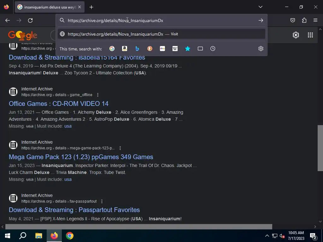
Task: Open the Google apps grid
Action: click(310, 35)
